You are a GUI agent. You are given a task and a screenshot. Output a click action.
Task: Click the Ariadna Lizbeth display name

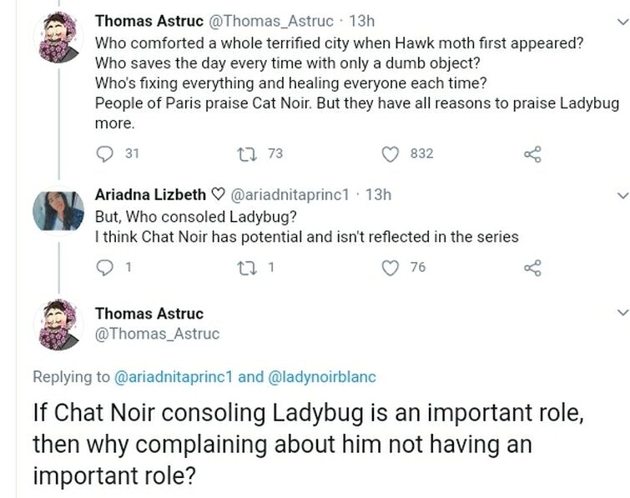click(x=150, y=194)
